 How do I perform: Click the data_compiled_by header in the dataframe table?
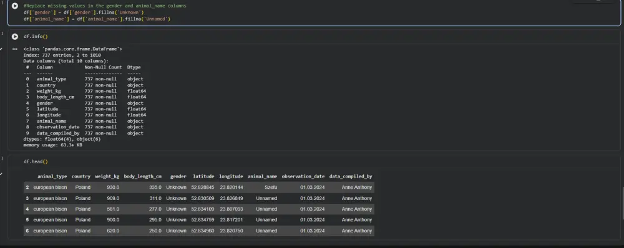click(351, 176)
